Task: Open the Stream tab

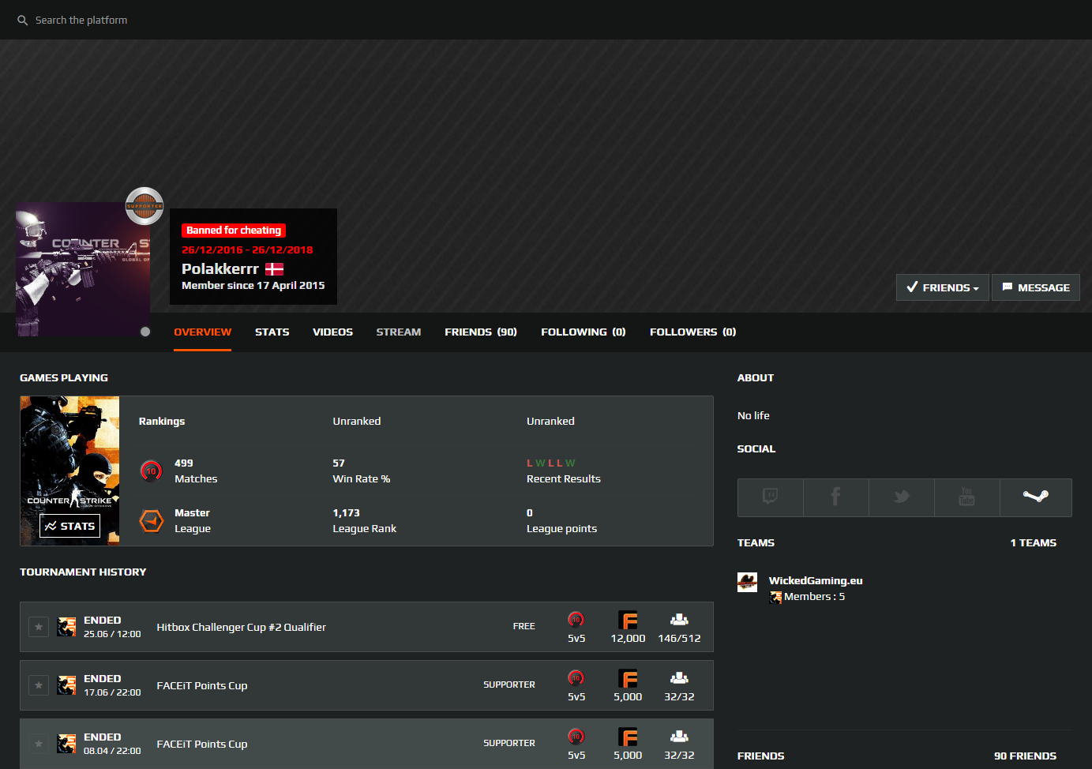Action: (399, 332)
